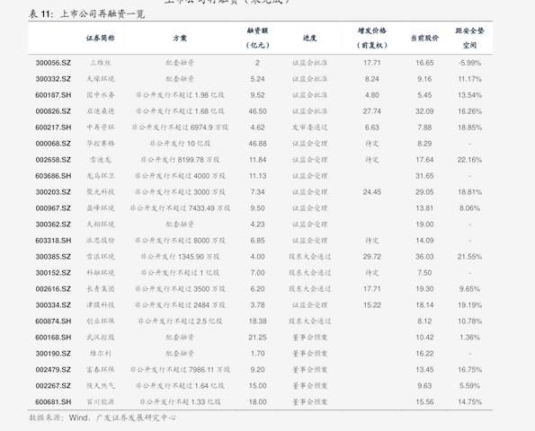Click stock code 000068.SZ

(53, 144)
